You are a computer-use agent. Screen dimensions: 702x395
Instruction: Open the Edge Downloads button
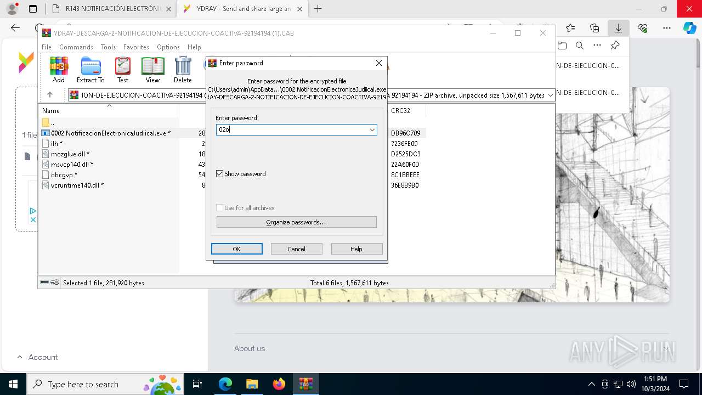tap(619, 28)
